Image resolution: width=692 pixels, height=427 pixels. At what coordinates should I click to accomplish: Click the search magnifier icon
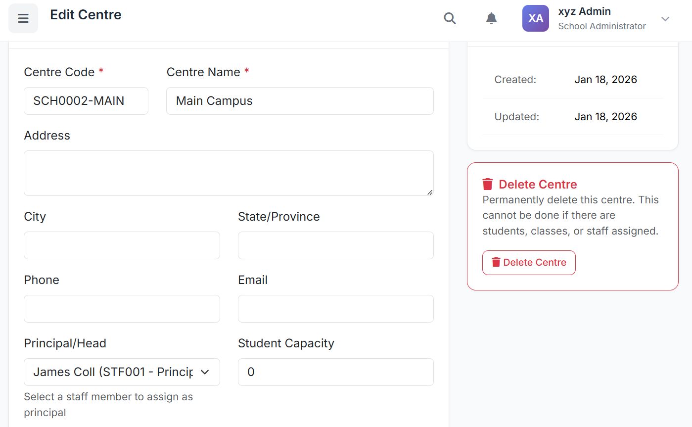pos(450,18)
